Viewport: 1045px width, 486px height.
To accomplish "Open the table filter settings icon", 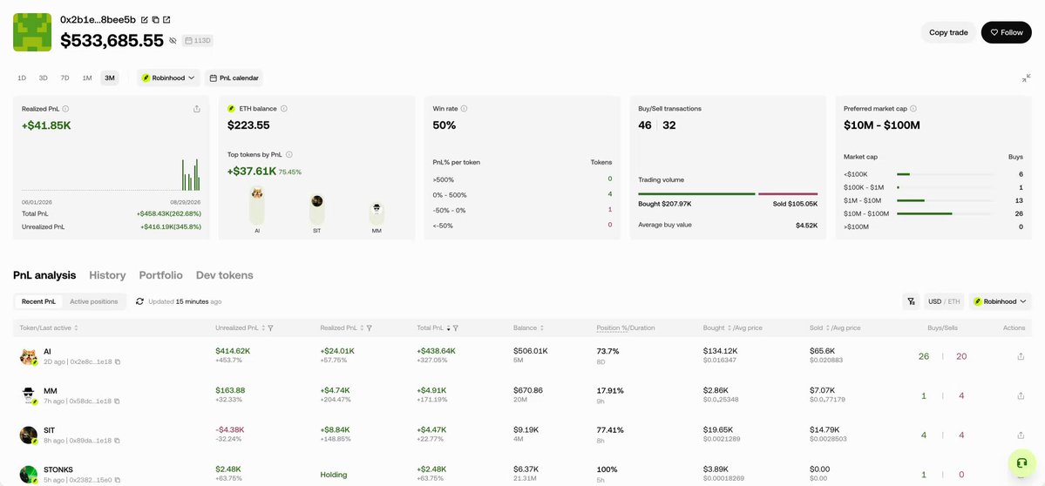I will pos(911,301).
